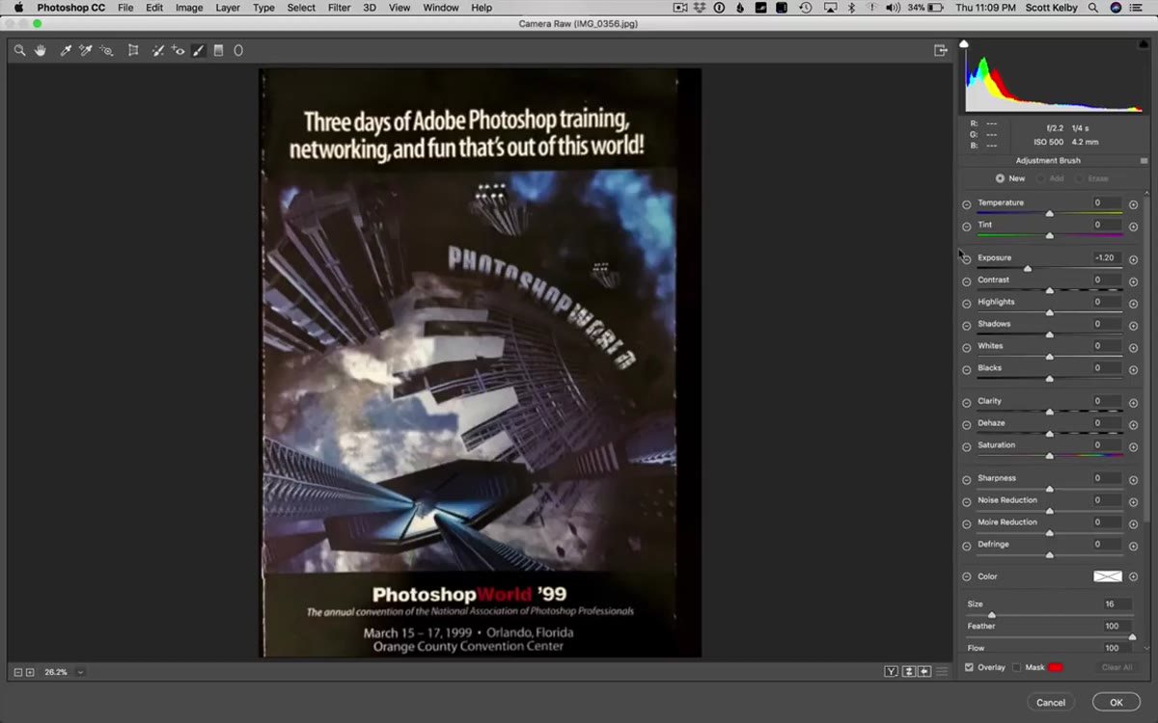Screen dimensions: 1158x723
Task: Open the zoom level dropdown
Action: 80,672
